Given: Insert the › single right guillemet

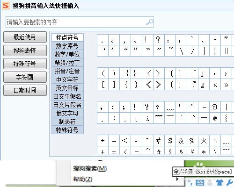Looking at the screenshot, I should point(226,73).
